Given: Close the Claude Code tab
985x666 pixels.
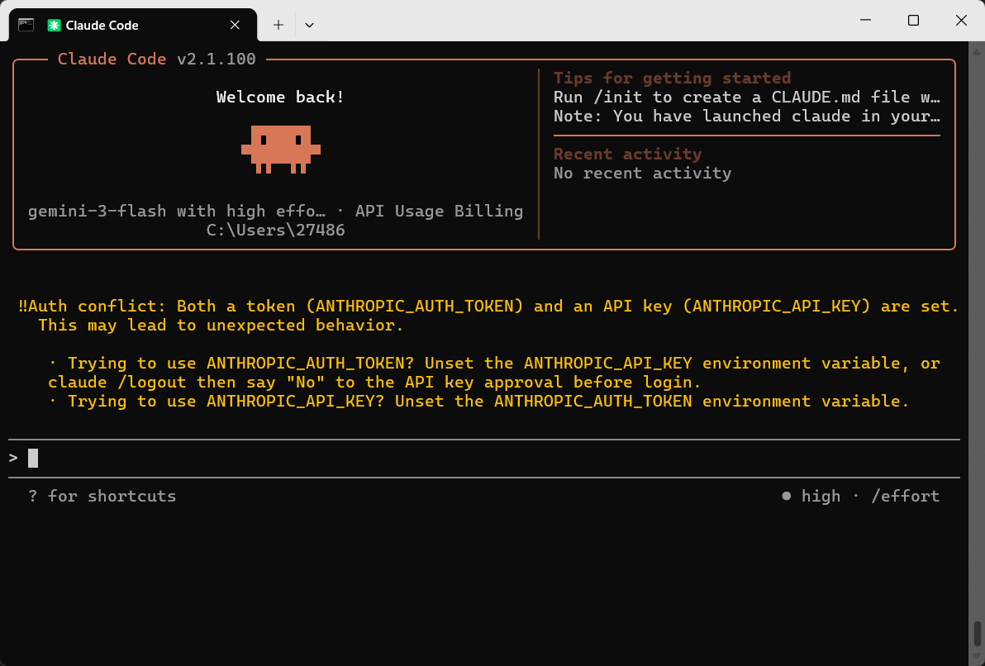Looking at the screenshot, I should point(235,25).
